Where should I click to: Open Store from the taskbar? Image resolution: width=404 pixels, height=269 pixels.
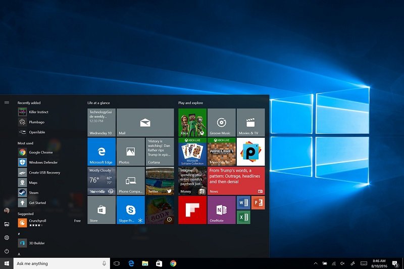(x=159, y=263)
